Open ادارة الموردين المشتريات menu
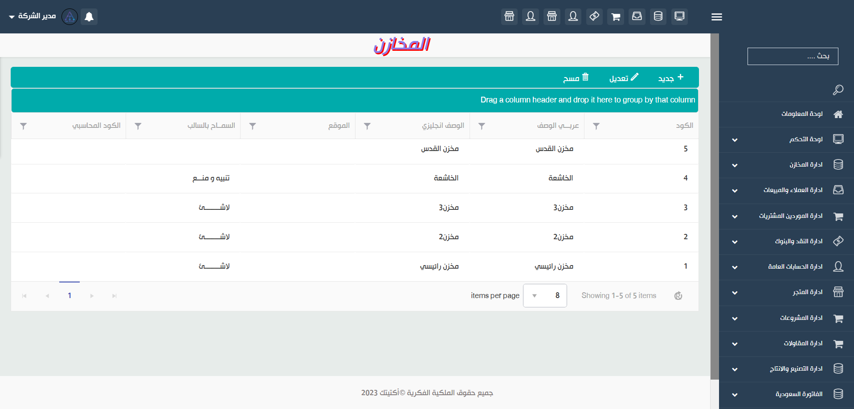Screen dimensions: 854x409 click(x=786, y=216)
